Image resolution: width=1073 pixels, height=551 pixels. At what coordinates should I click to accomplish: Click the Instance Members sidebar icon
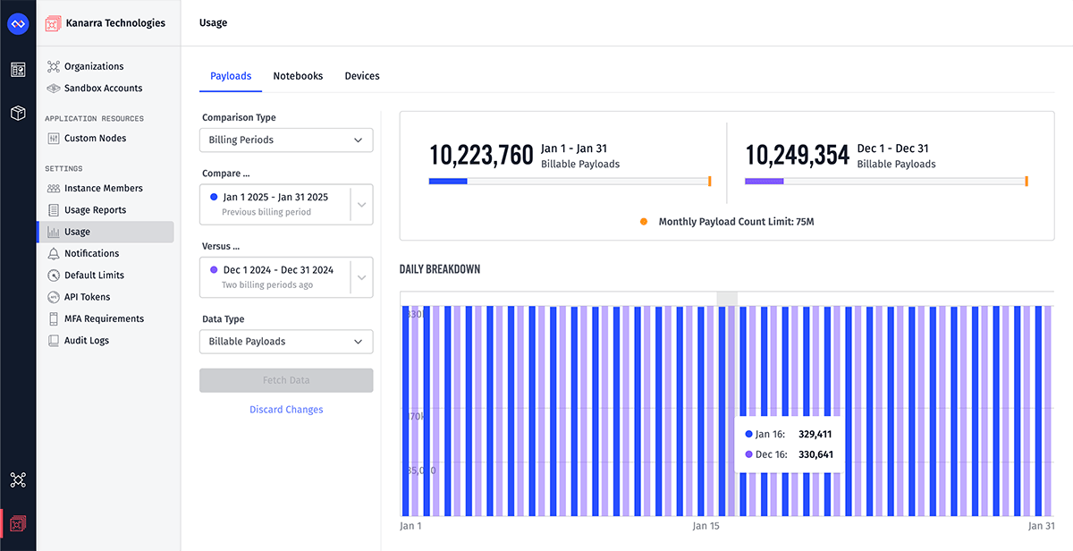[54, 189]
